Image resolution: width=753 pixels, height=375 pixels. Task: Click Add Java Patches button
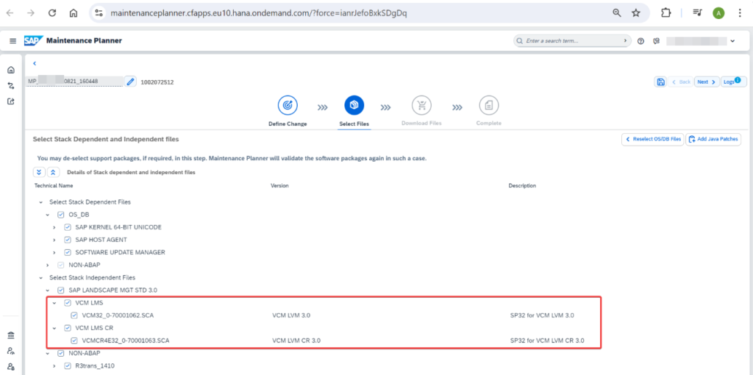(x=713, y=139)
